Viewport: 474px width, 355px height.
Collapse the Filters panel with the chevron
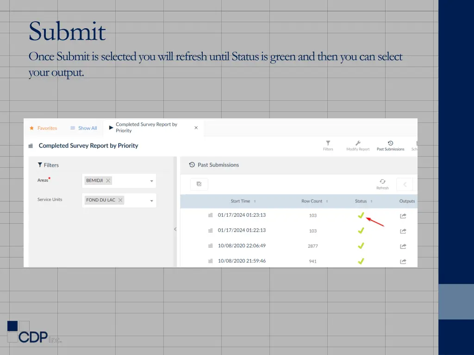pyautogui.click(x=175, y=229)
